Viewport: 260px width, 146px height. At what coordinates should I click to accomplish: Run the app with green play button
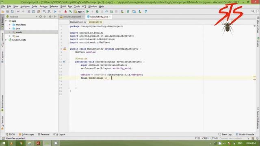pyautogui.click(x=88, y=12)
